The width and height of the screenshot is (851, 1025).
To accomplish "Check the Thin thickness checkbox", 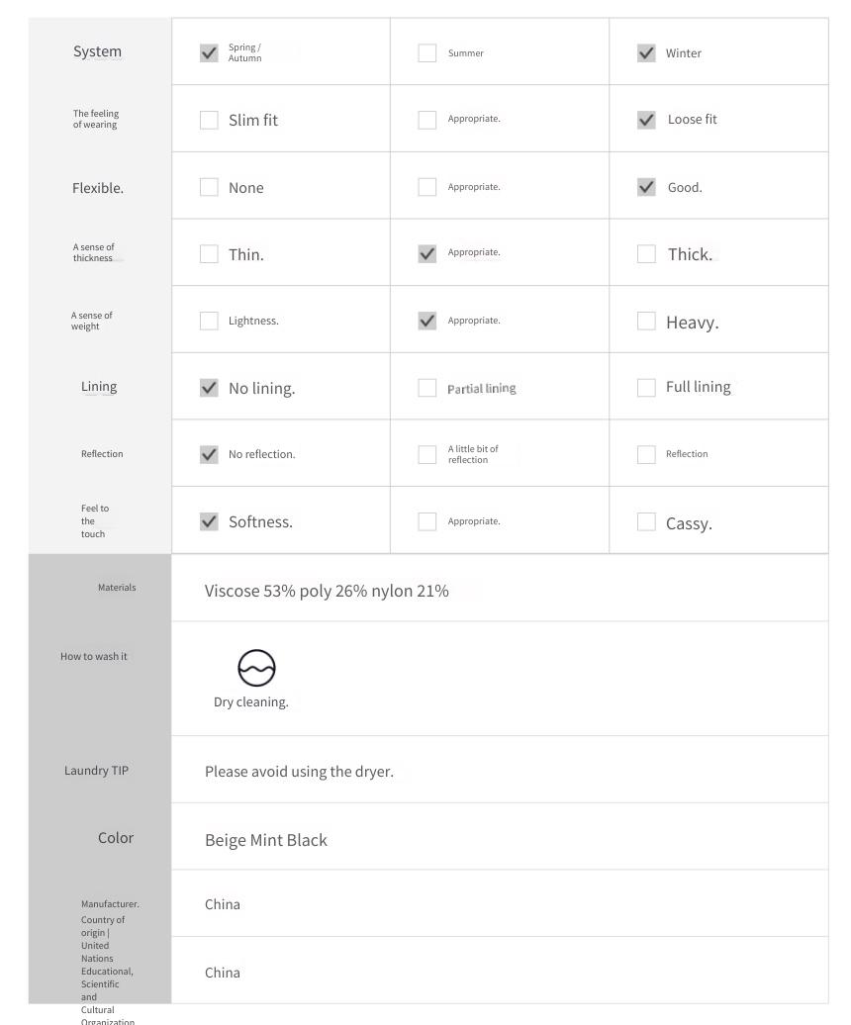I will 209,253.
